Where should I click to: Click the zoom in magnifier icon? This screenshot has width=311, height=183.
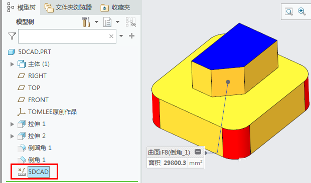point(301,11)
